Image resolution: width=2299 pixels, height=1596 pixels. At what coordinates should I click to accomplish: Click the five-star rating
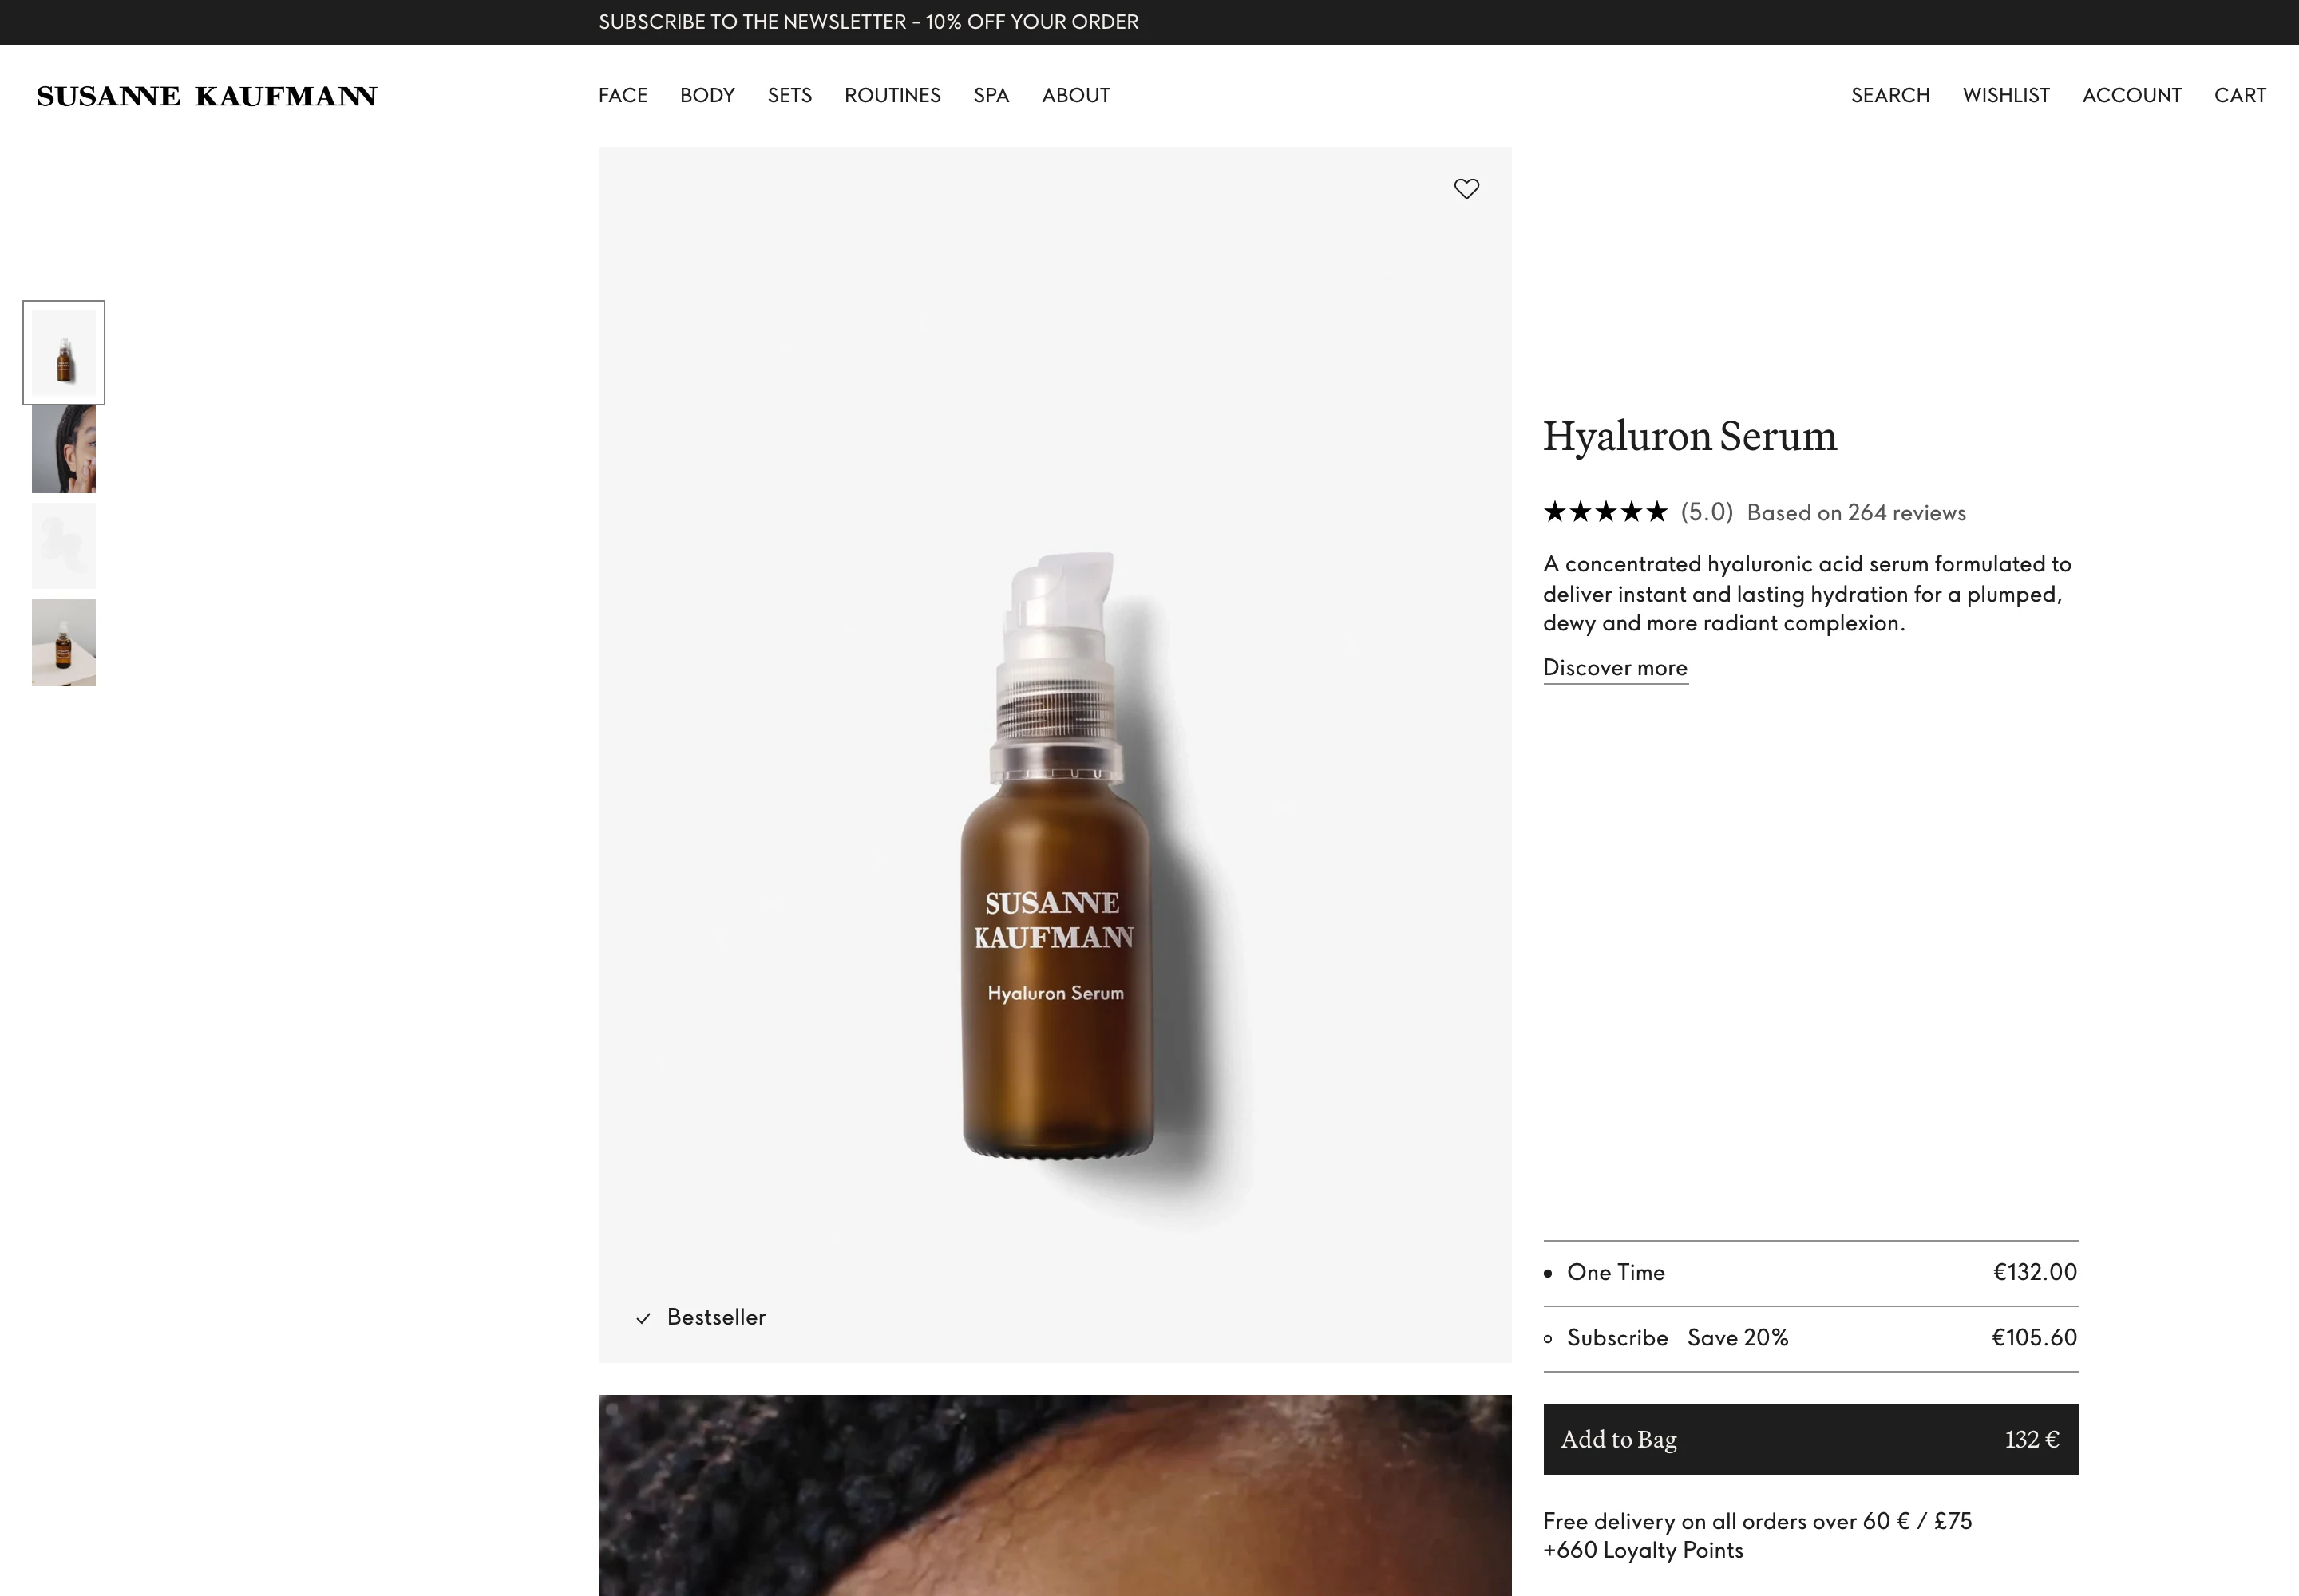[1605, 512]
